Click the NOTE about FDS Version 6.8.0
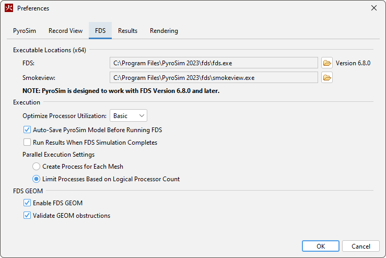The image size is (386, 258). (121, 91)
